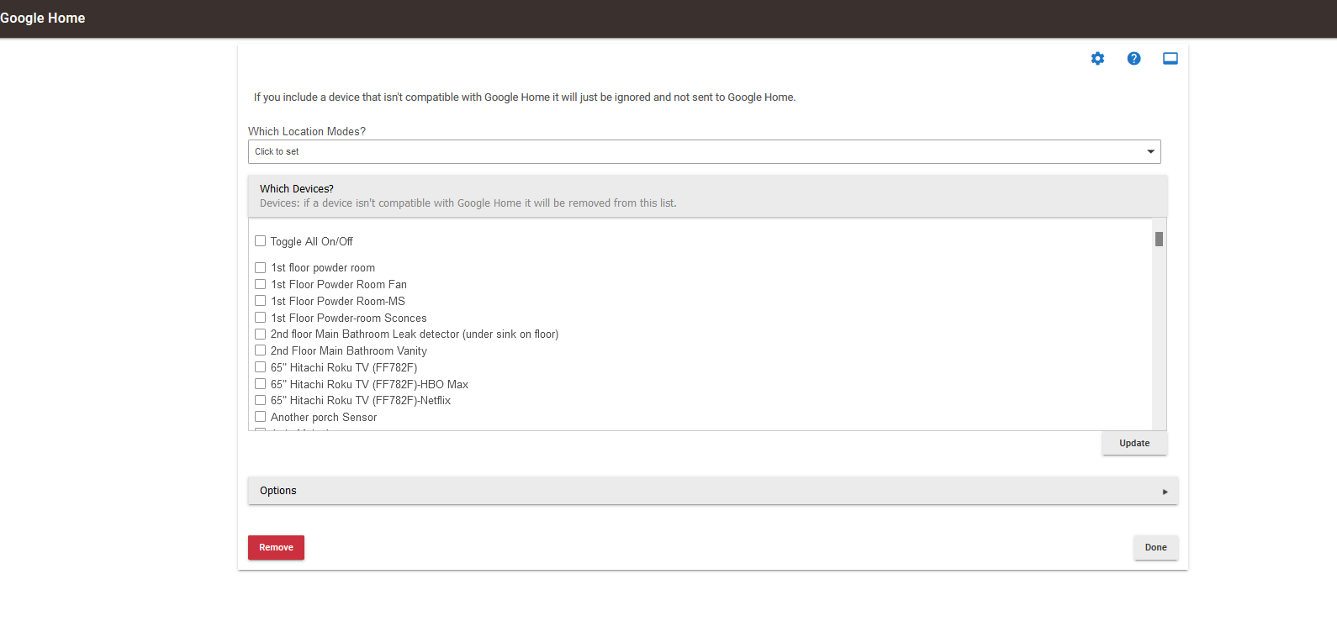Expand the Options section

pyautogui.click(x=712, y=491)
